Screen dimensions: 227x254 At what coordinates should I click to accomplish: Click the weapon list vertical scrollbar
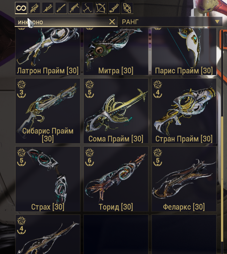point(222,141)
